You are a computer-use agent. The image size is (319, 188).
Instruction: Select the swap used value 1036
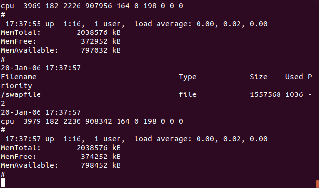tap(294, 94)
